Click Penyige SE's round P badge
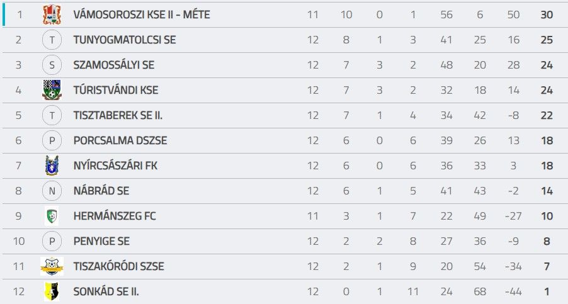The height and width of the screenshot is (304, 568). (x=52, y=241)
